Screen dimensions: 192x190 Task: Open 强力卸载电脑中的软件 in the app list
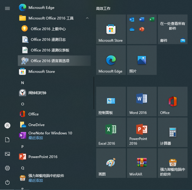(54, 178)
